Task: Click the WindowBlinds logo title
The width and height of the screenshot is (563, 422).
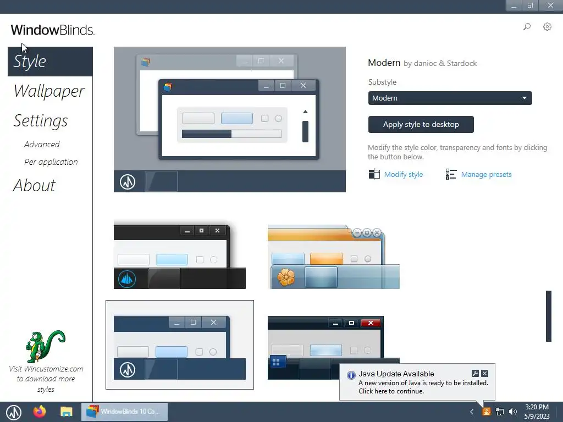Action: 52,30
